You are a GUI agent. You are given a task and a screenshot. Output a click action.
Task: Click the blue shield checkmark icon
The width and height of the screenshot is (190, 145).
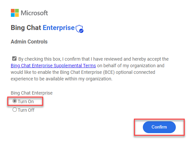pos(79,29)
